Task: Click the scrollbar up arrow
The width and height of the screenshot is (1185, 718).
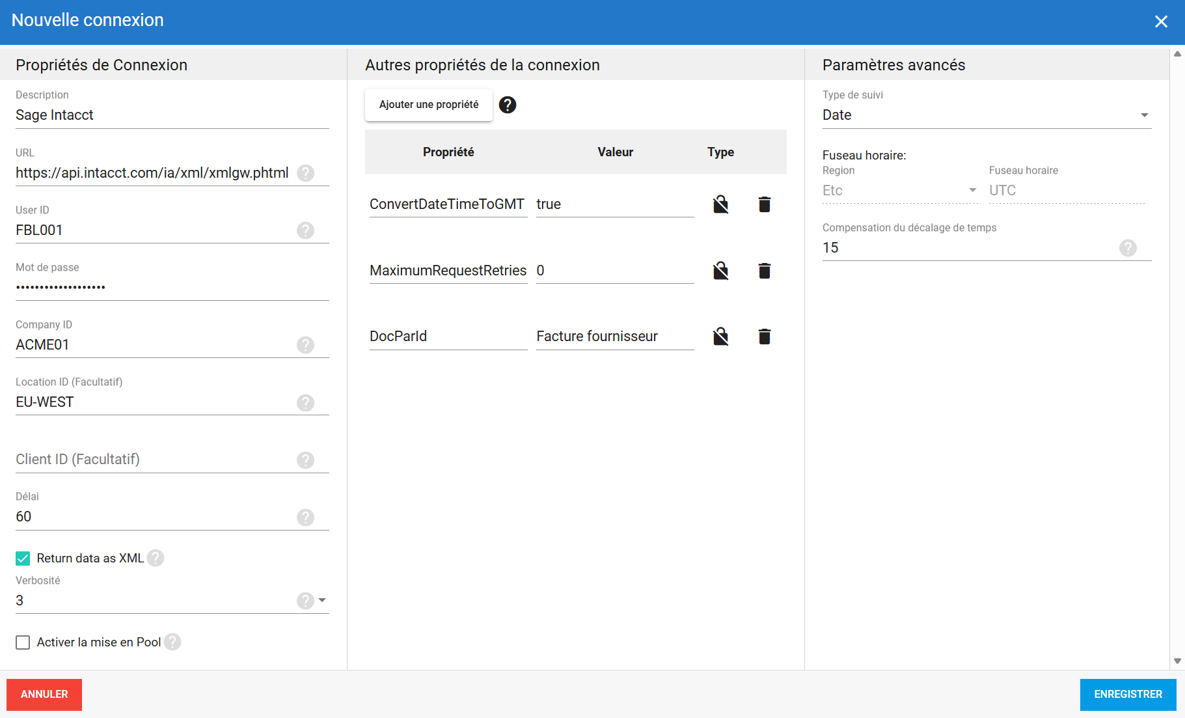Action: 1177,54
